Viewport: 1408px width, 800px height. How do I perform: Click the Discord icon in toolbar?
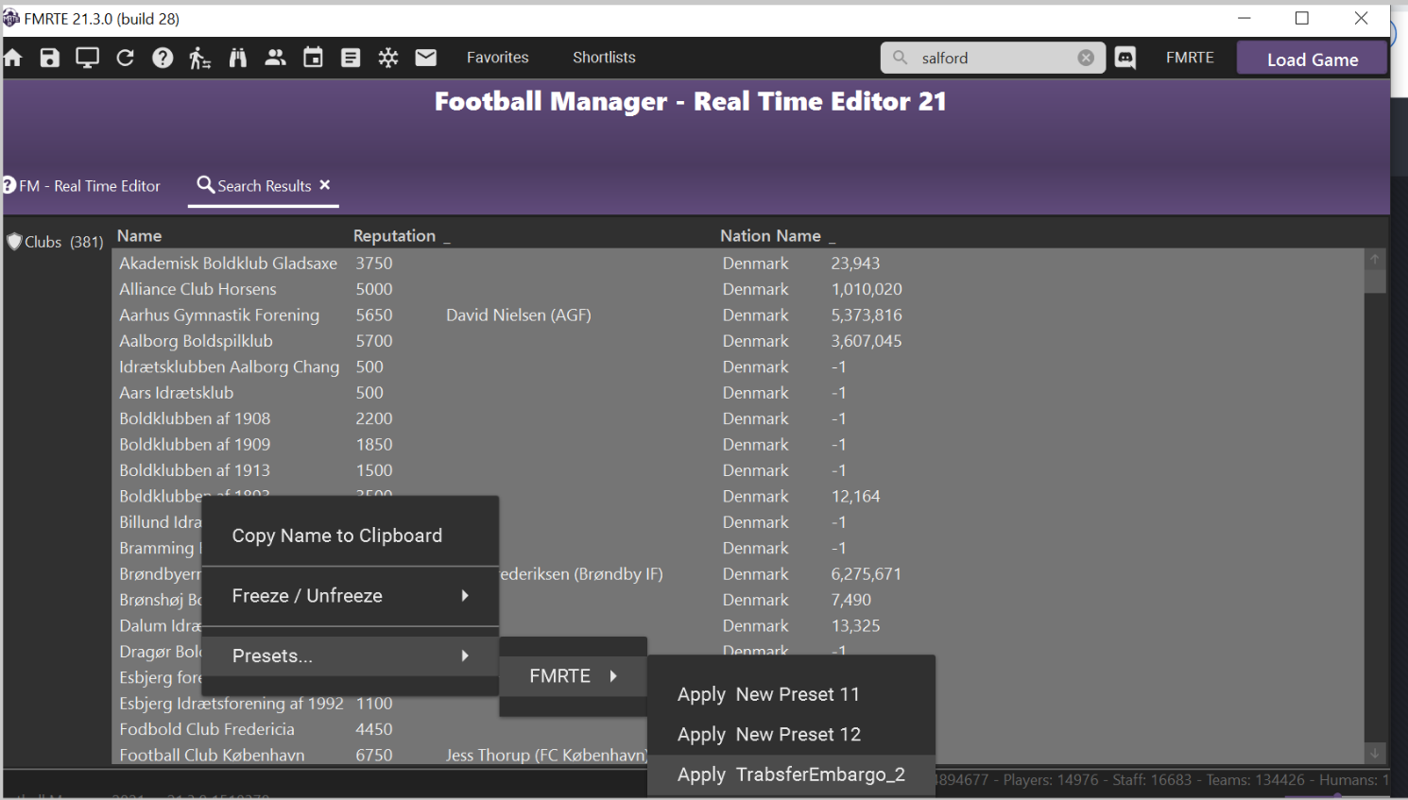coord(1125,58)
